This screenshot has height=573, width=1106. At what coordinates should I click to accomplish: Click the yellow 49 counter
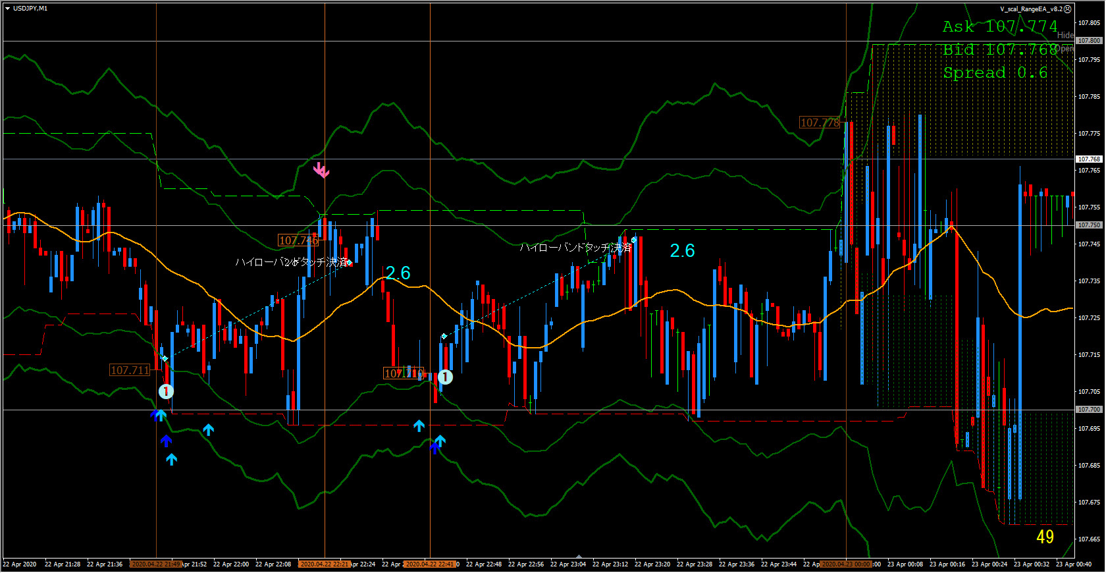(x=1045, y=537)
